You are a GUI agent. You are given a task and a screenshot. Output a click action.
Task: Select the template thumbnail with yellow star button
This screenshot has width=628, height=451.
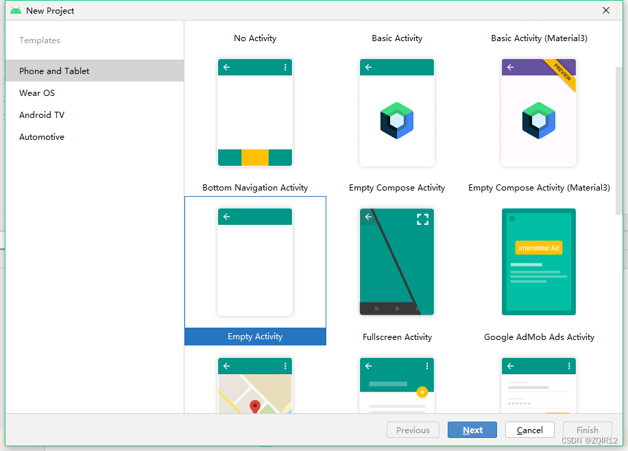click(x=397, y=385)
